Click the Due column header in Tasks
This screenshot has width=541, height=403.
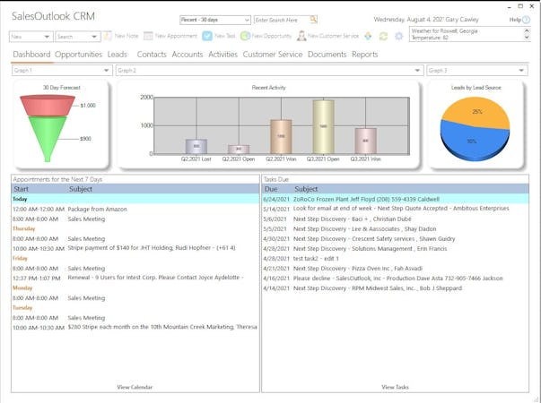(271, 189)
